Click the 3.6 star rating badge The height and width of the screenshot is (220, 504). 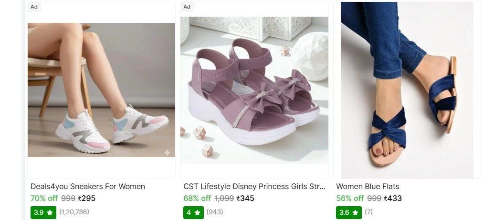(x=349, y=212)
